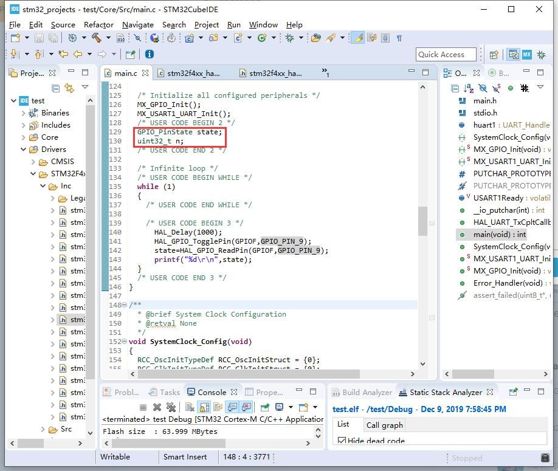Open the Call graph tab
Viewport: 558px width, 471px height.
click(384, 425)
